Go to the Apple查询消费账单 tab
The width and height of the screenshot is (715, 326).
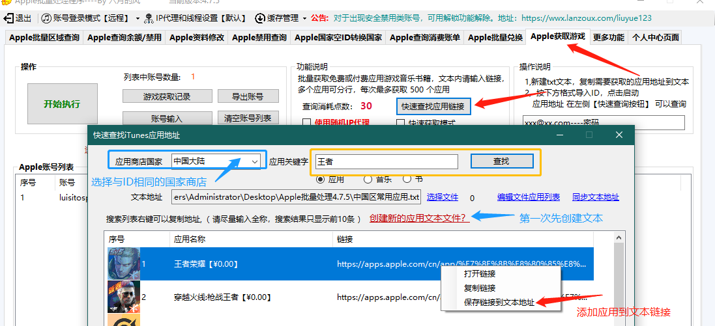pyautogui.click(x=425, y=38)
